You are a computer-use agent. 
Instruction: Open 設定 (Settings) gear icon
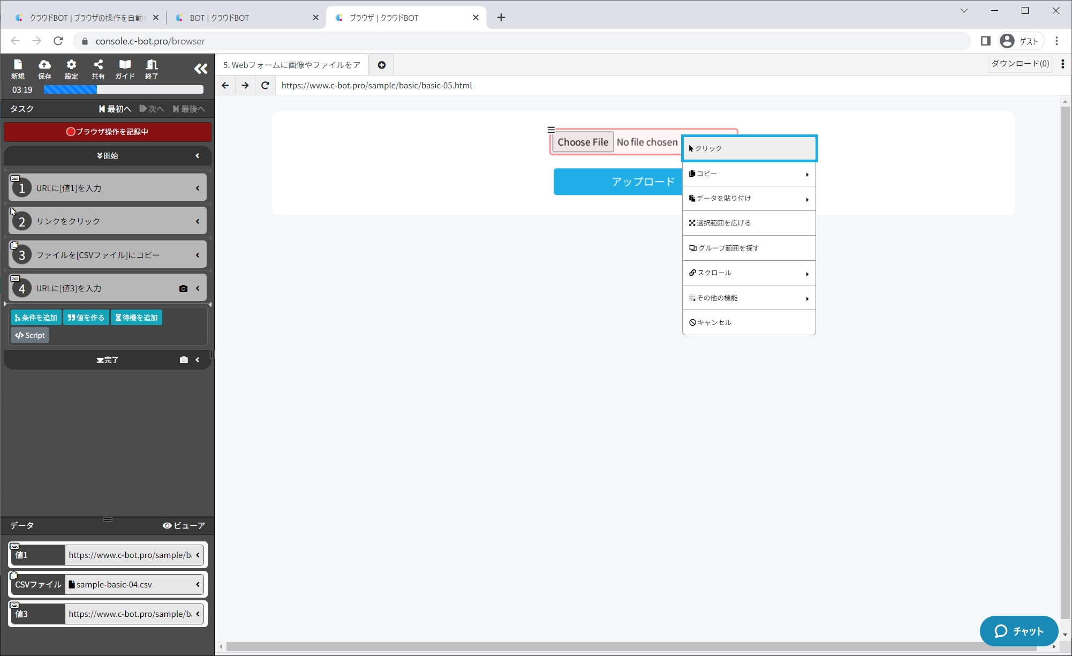click(x=71, y=69)
